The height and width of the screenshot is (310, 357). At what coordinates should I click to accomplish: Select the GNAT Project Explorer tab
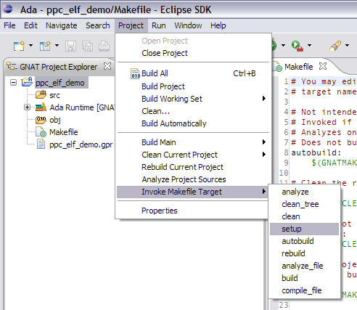[x=58, y=67]
